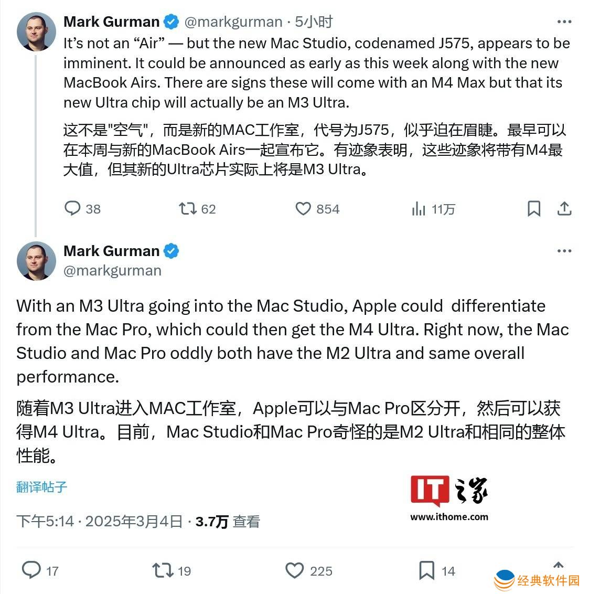Retweet the first Mac Studio tweet (62)
Viewport: 589px width, 594px height.
[197, 209]
